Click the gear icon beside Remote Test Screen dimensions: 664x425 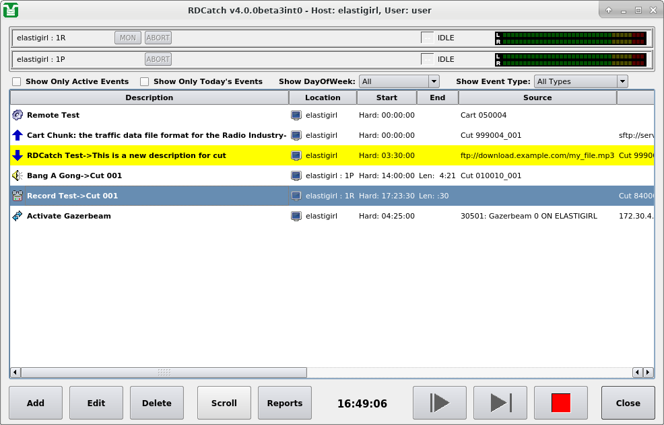[x=18, y=115]
